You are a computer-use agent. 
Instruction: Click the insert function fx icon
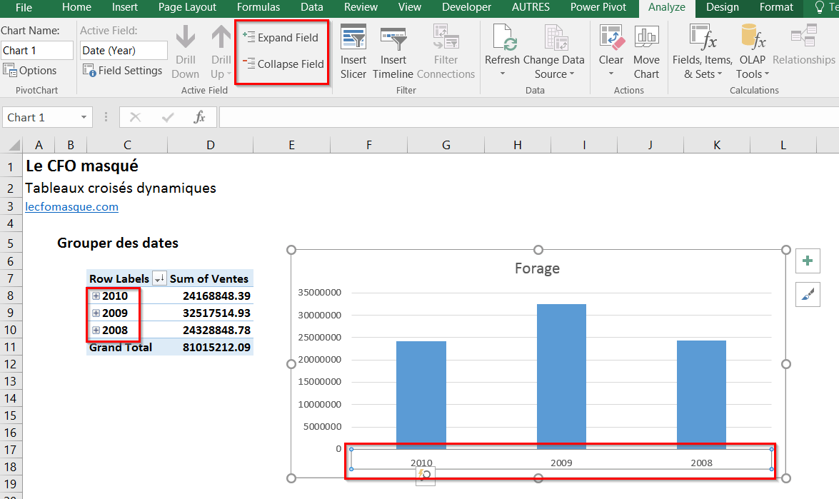[x=200, y=117]
